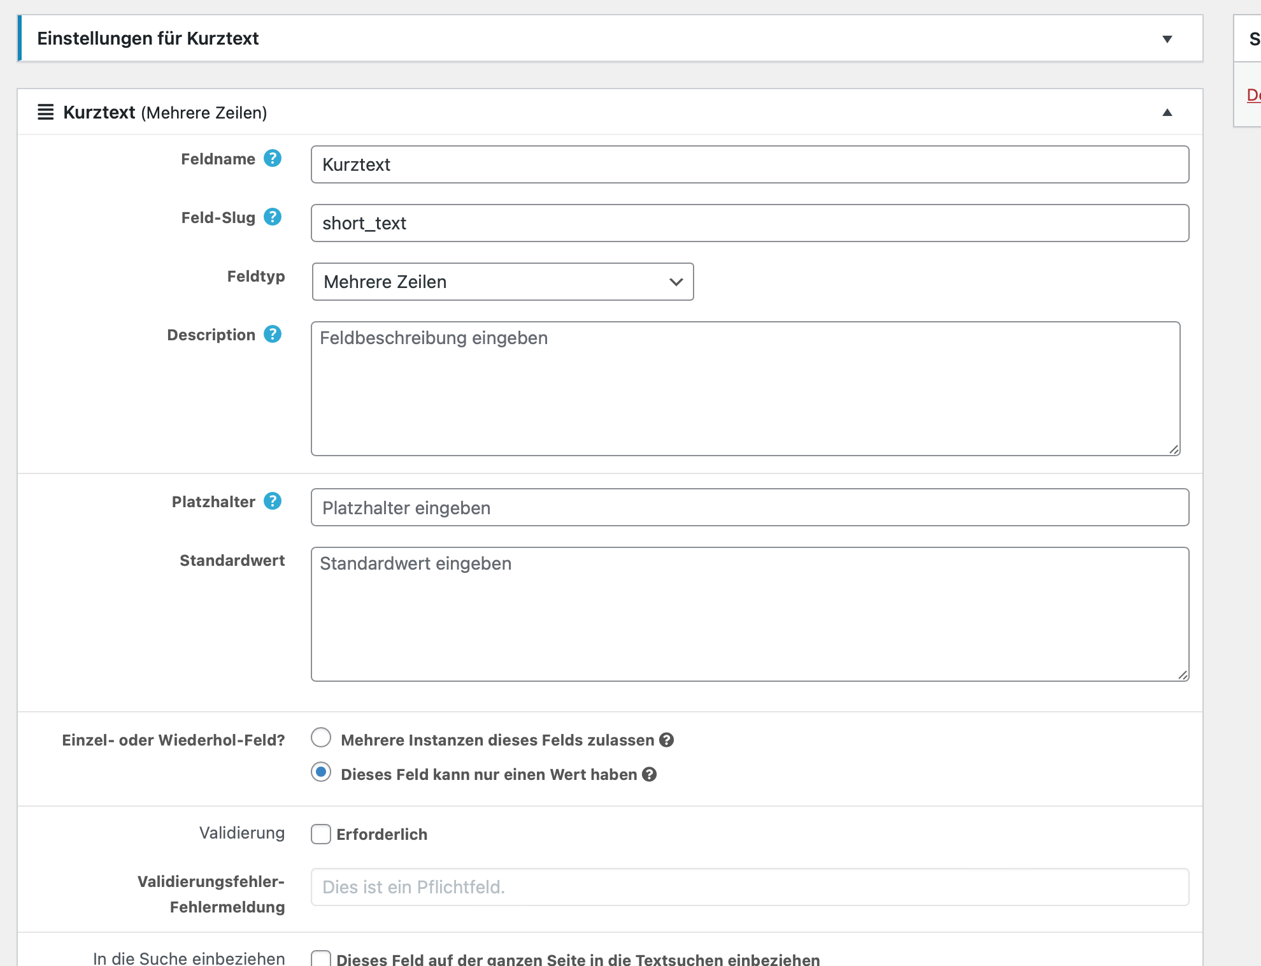This screenshot has width=1261, height=966.
Task: Click the Feld-Slug input with short_text
Action: pyautogui.click(x=750, y=223)
